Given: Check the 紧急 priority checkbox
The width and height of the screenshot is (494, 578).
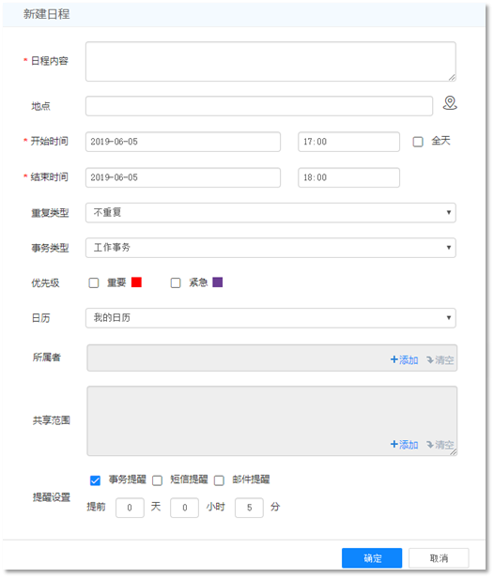Looking at the screenshot, I should (x=176, y=282).
